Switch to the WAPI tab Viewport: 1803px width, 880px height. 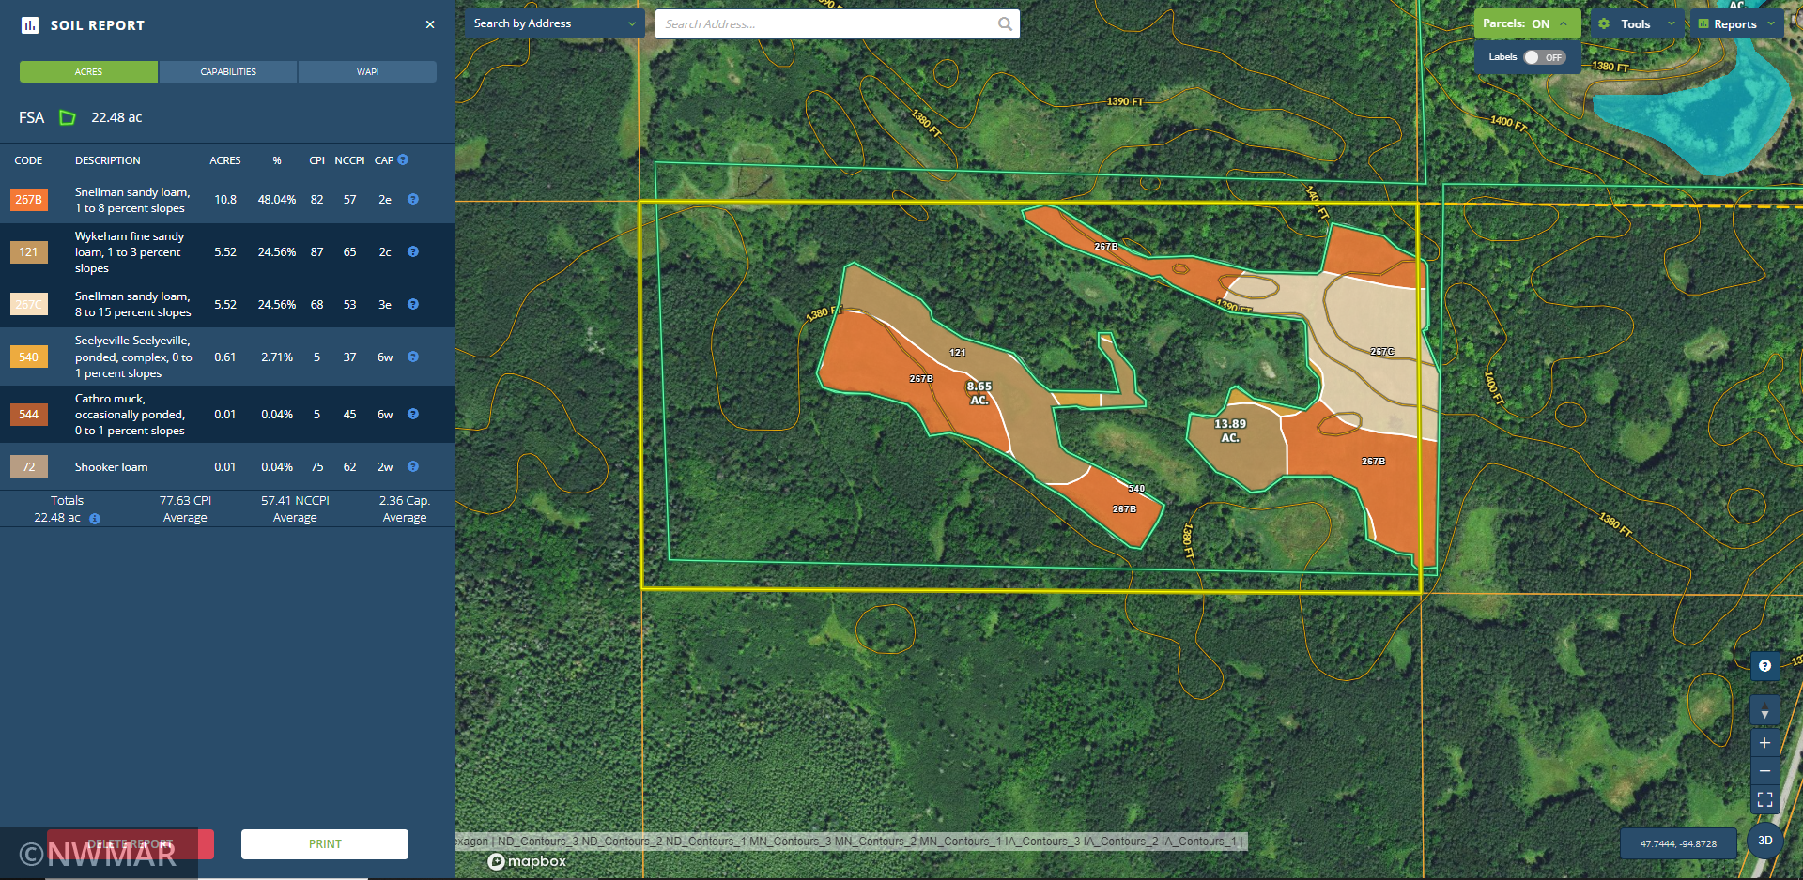tap(367, 72)
